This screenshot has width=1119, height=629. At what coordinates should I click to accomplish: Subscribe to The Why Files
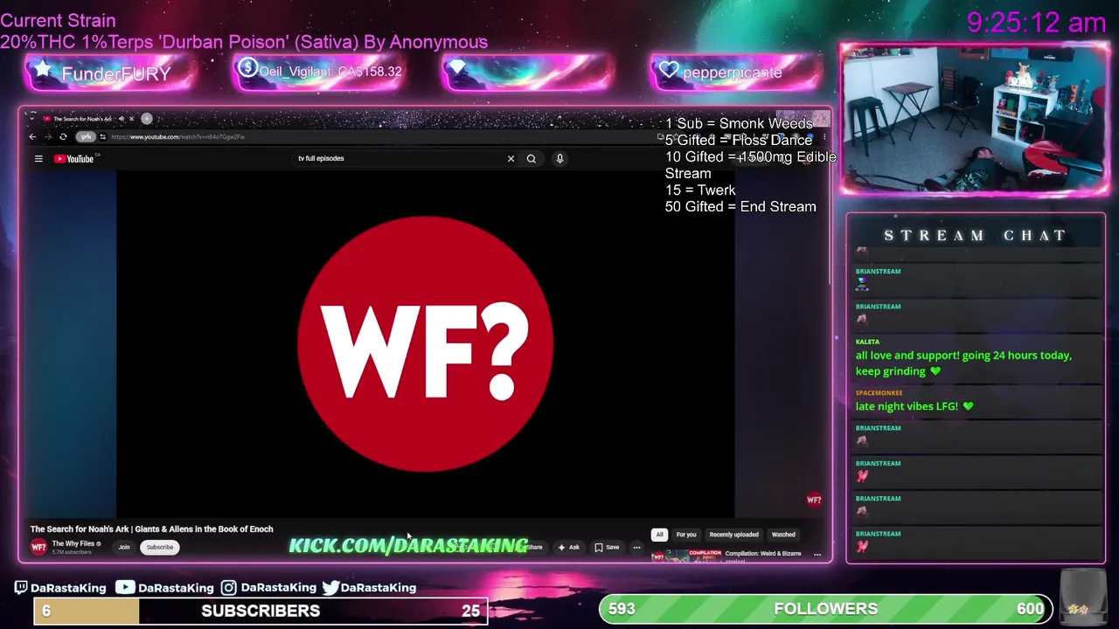[160, 547]
